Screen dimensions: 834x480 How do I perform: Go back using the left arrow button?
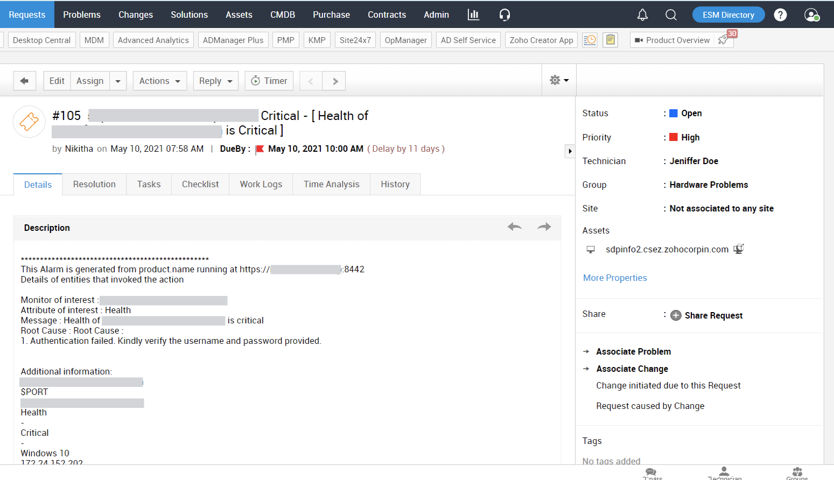coord(24,81)
